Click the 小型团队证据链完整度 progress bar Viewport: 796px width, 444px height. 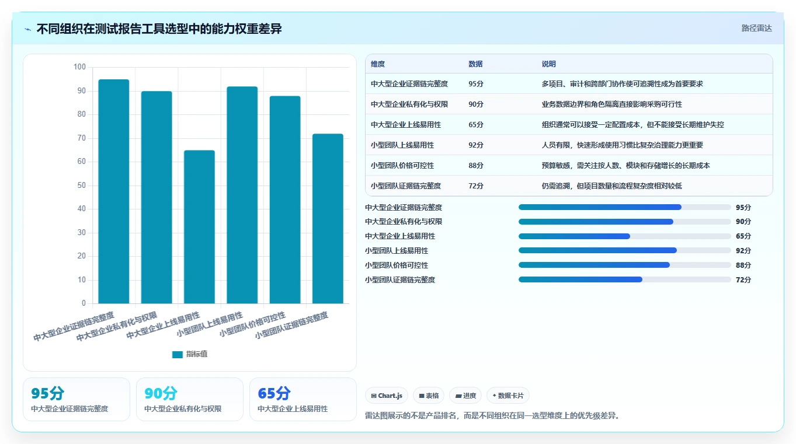coord(625,279)
